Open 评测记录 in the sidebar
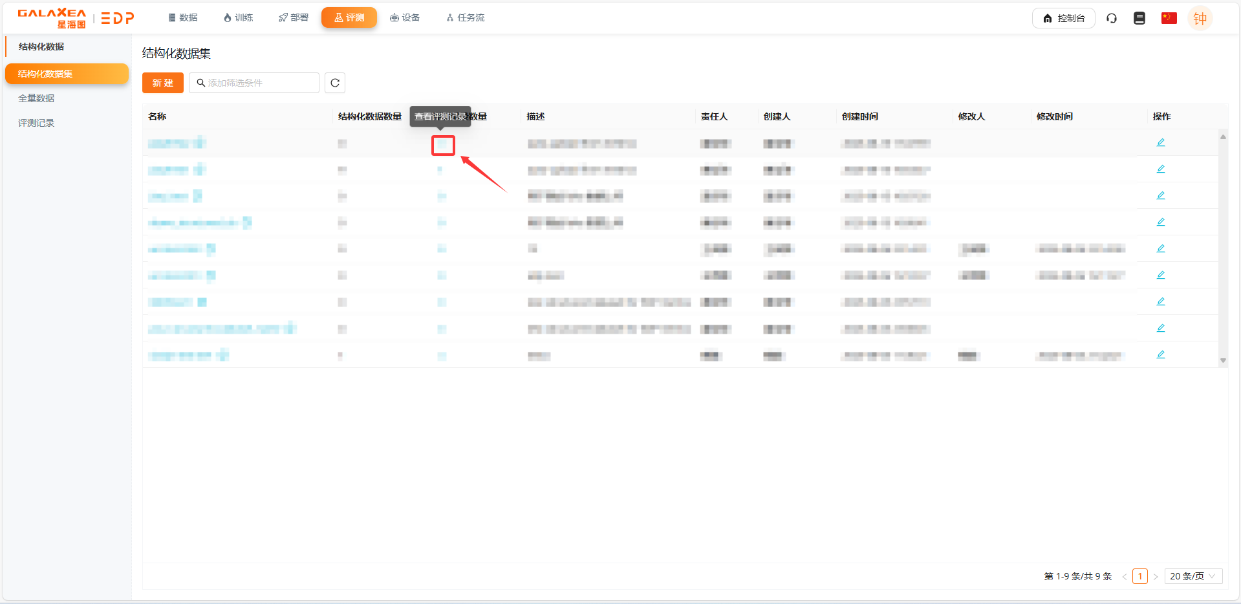 pos(36,123)
